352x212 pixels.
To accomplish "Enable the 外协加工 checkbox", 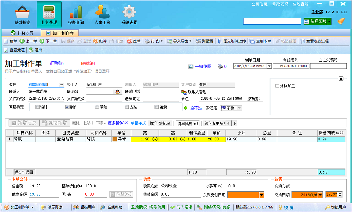I will (x=277, y=86).
